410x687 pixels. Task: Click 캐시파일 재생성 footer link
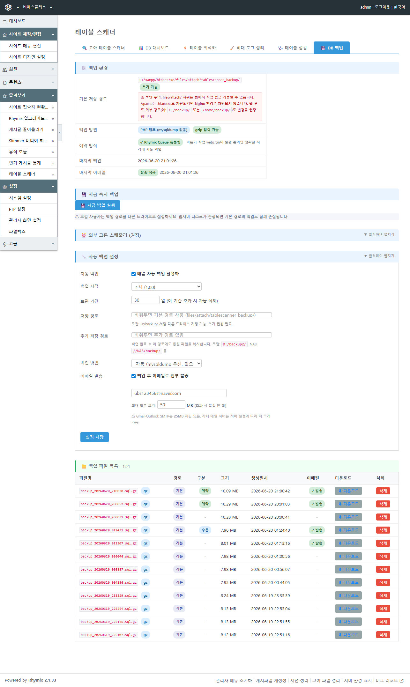[x=271, y=680]
